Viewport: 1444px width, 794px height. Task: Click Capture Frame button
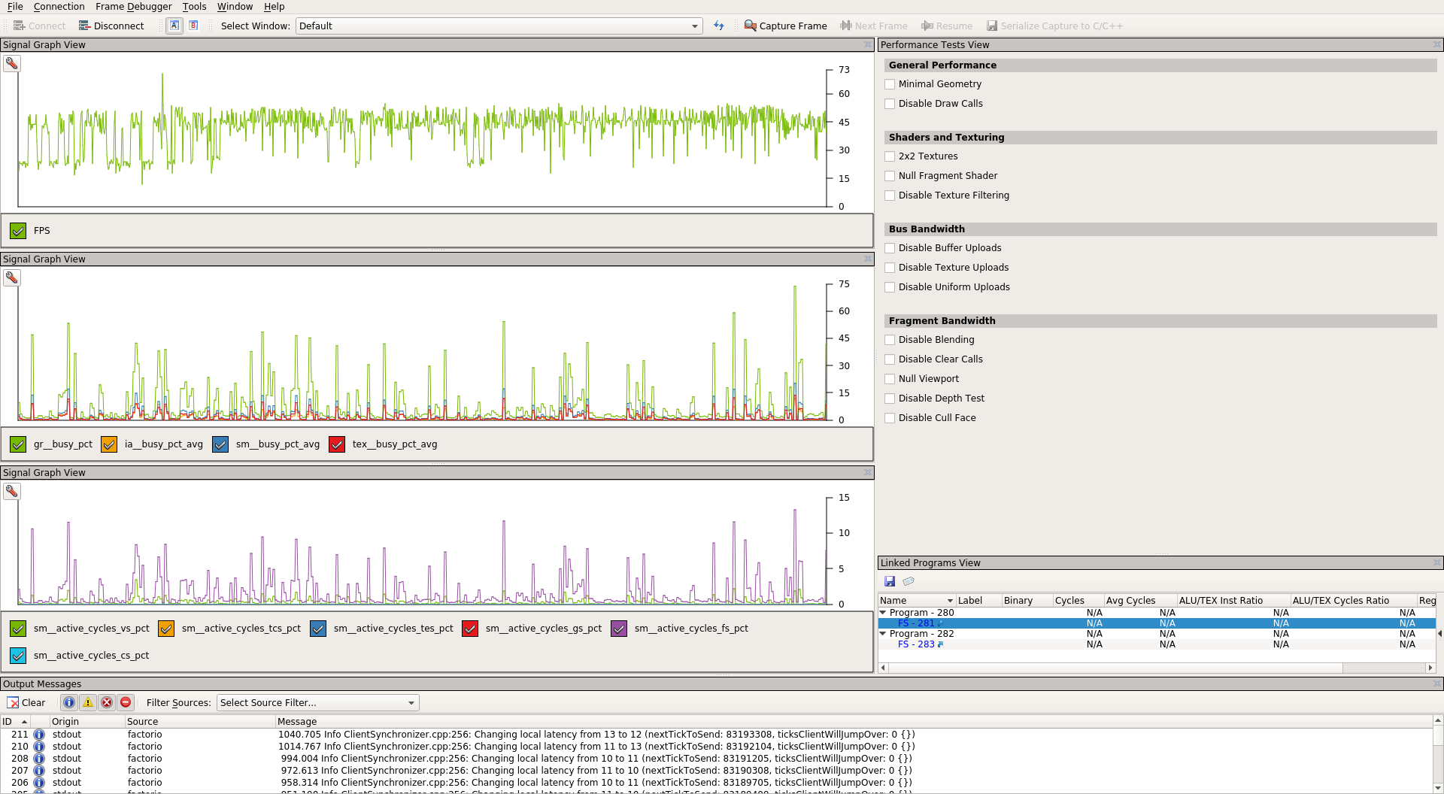coord(785,26)
